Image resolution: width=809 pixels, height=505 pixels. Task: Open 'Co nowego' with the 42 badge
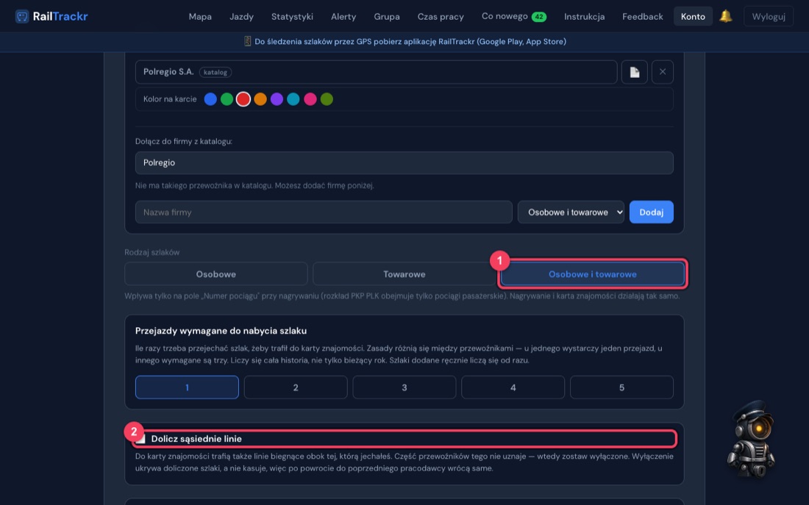pyautogui.click(x=514, y=16)
